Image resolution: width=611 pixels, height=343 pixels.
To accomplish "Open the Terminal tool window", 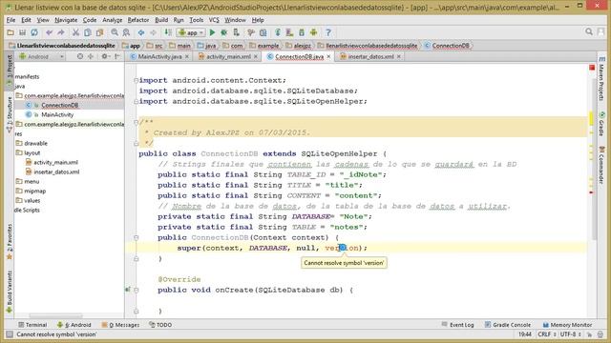I will pyautogui.click(x=32, y=325).
